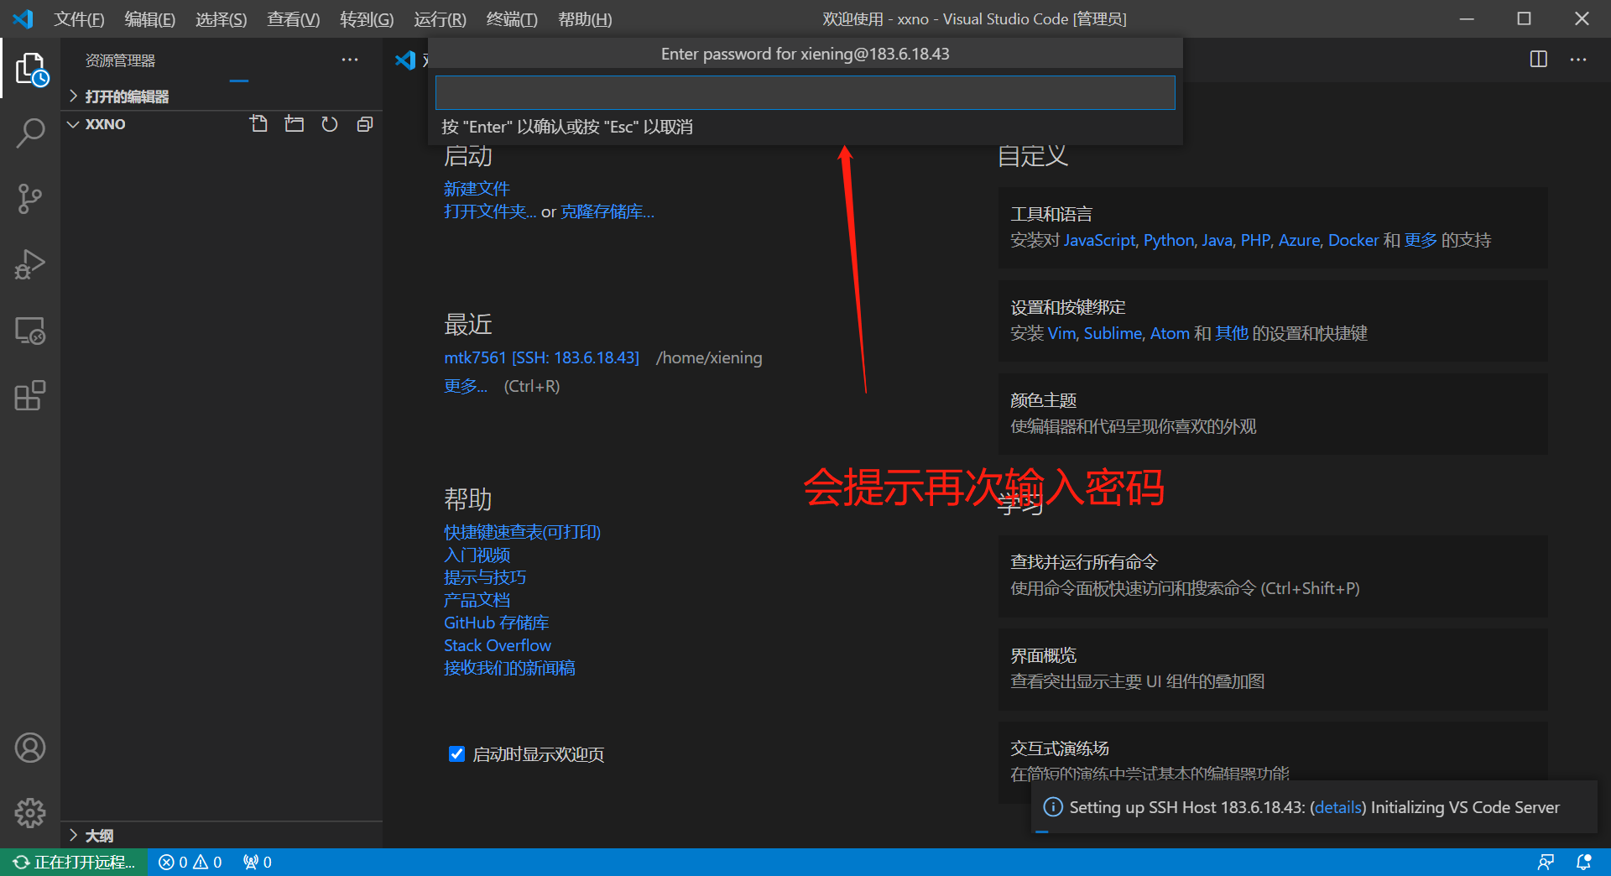The image size is (1611, 876).
Task: Open the 编辑(E) menu
Action: tap(150, 19)
